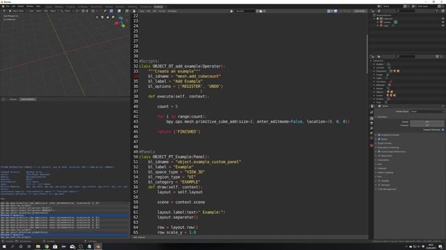Expand the Color Management panel
Viewport: 446px width, 250px height.
coord(387,189)
